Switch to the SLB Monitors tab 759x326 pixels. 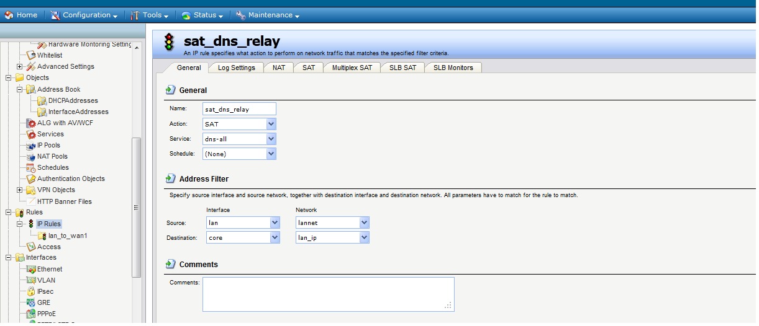(x=453, y=68)
